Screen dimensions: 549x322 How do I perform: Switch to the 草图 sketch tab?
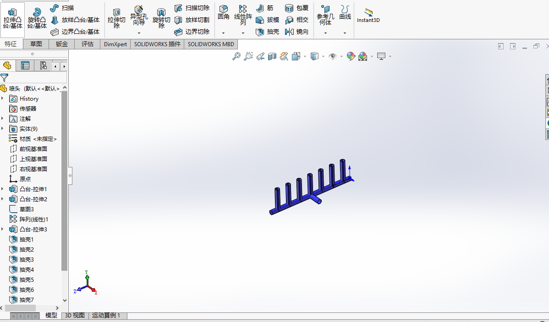(36, 44)
